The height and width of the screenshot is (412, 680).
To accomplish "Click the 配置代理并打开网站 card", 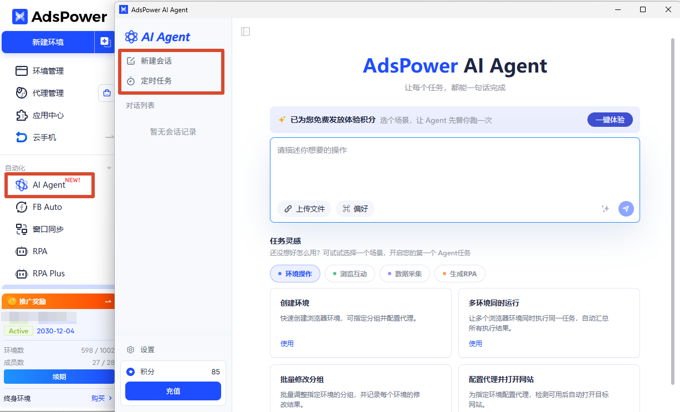I will [549, 388].
